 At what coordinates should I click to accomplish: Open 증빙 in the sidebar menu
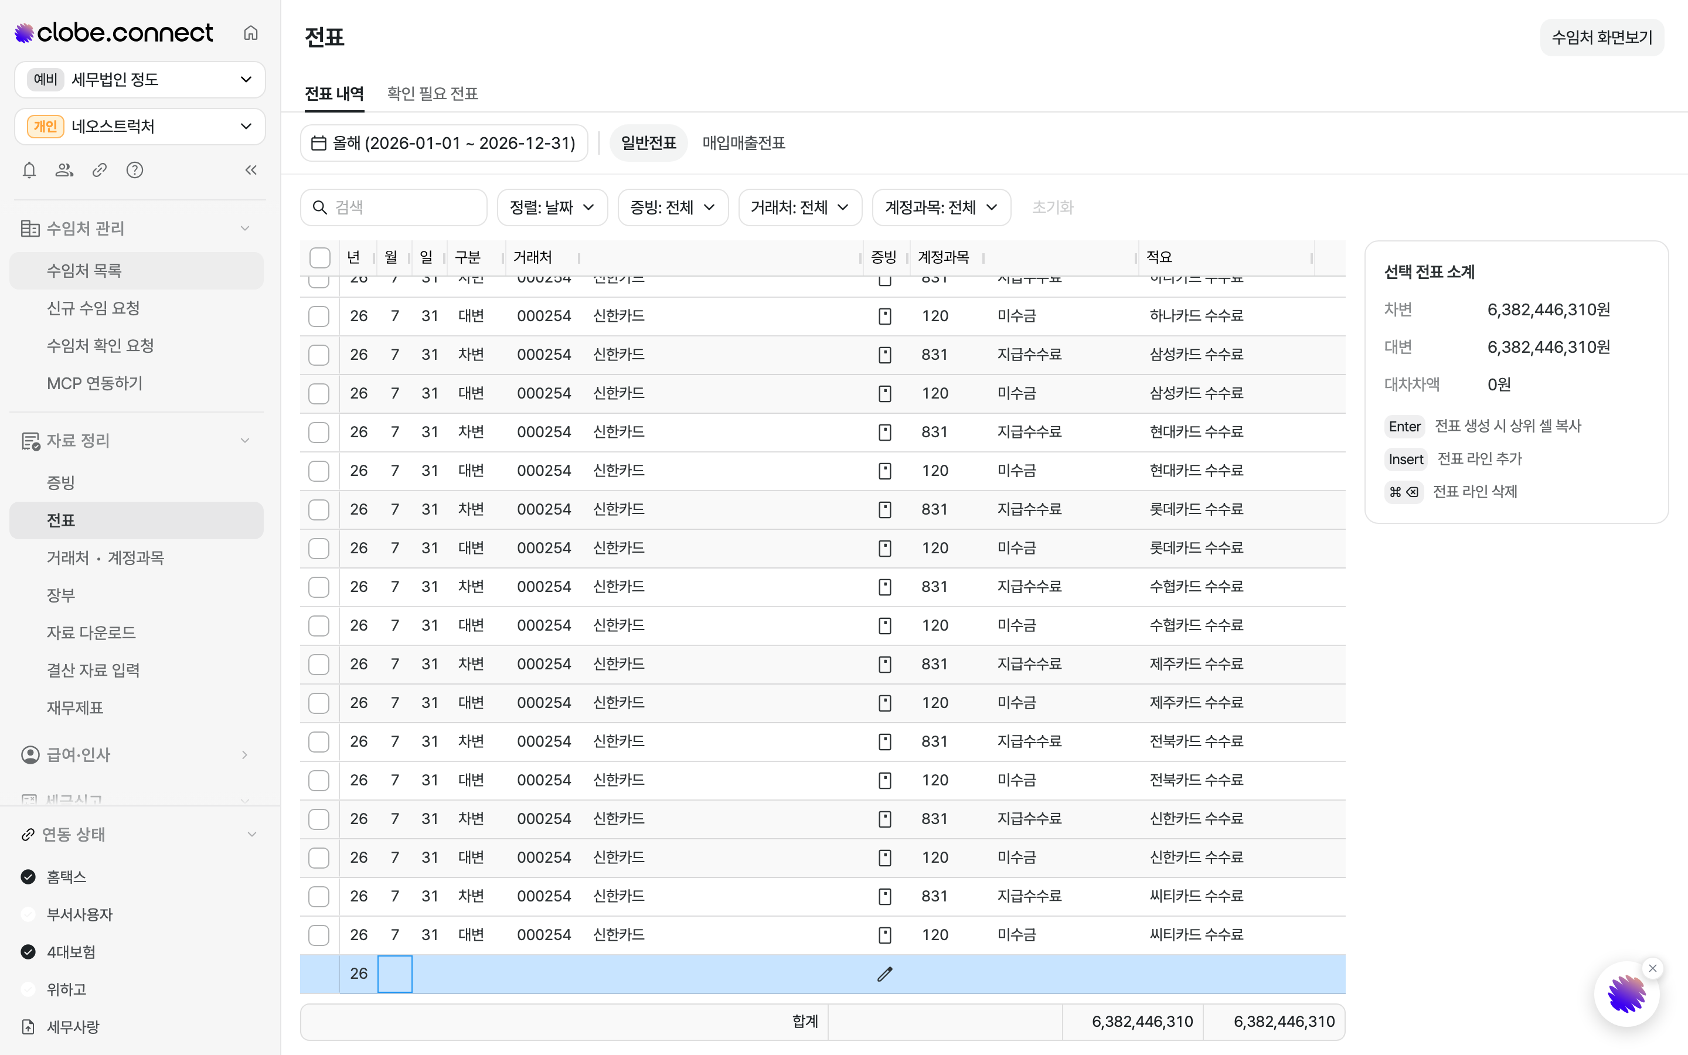[x=136, y=483]
